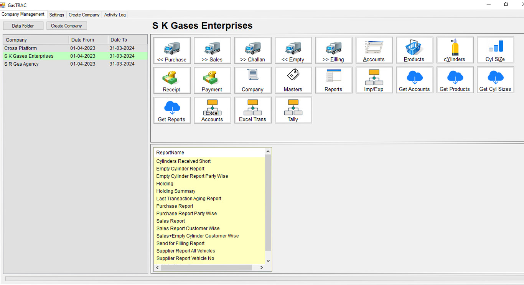Open the Masters tag icon
524x285 pixels.
point(293,80)
